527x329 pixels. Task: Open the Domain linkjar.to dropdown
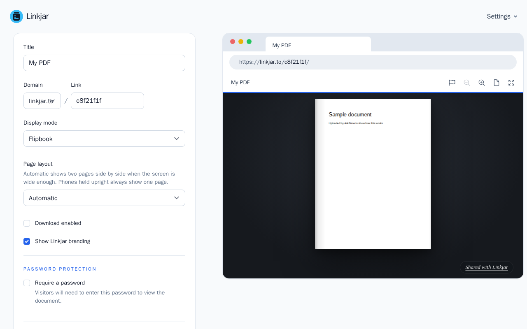tap(42, 101)
